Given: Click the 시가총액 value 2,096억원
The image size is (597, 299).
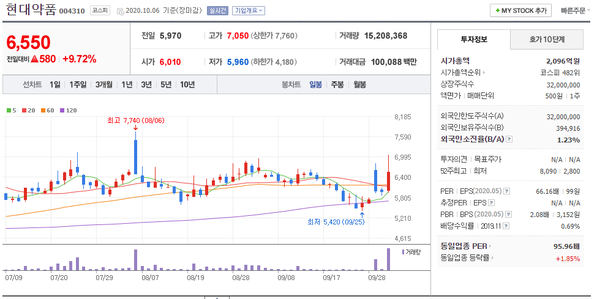Looking at the screenshot, I should click(x=563, y=61).
